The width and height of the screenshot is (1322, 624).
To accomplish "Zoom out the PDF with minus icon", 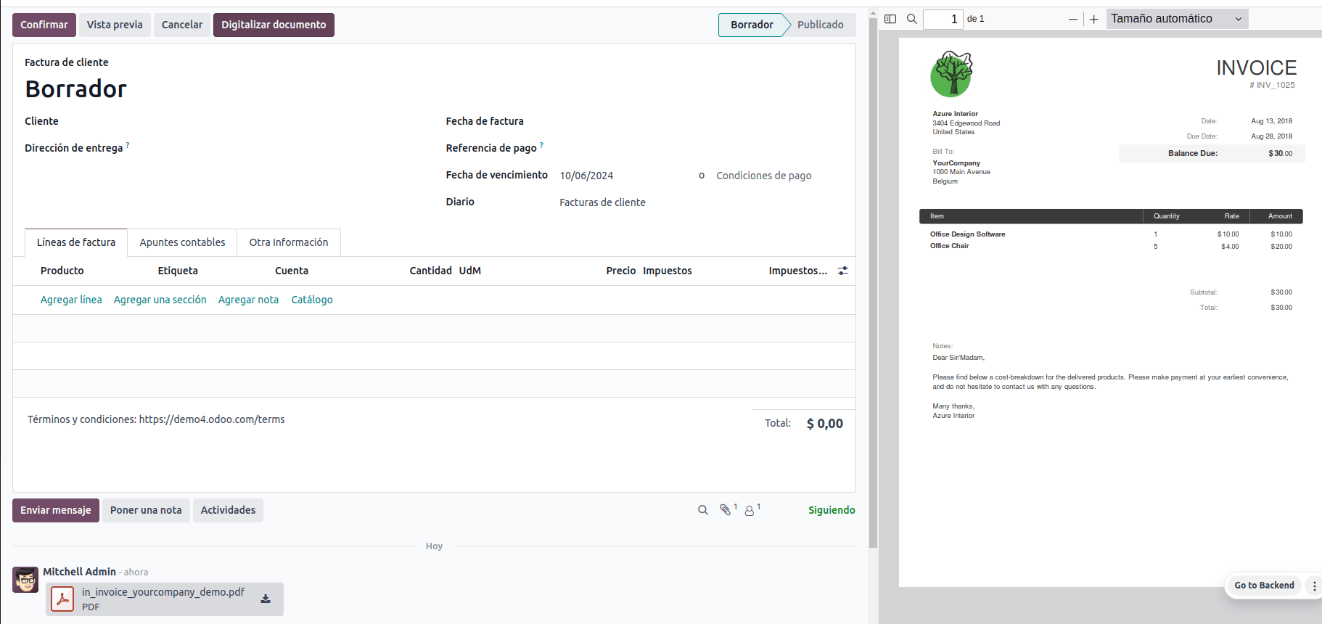I will pos(1072,20).
